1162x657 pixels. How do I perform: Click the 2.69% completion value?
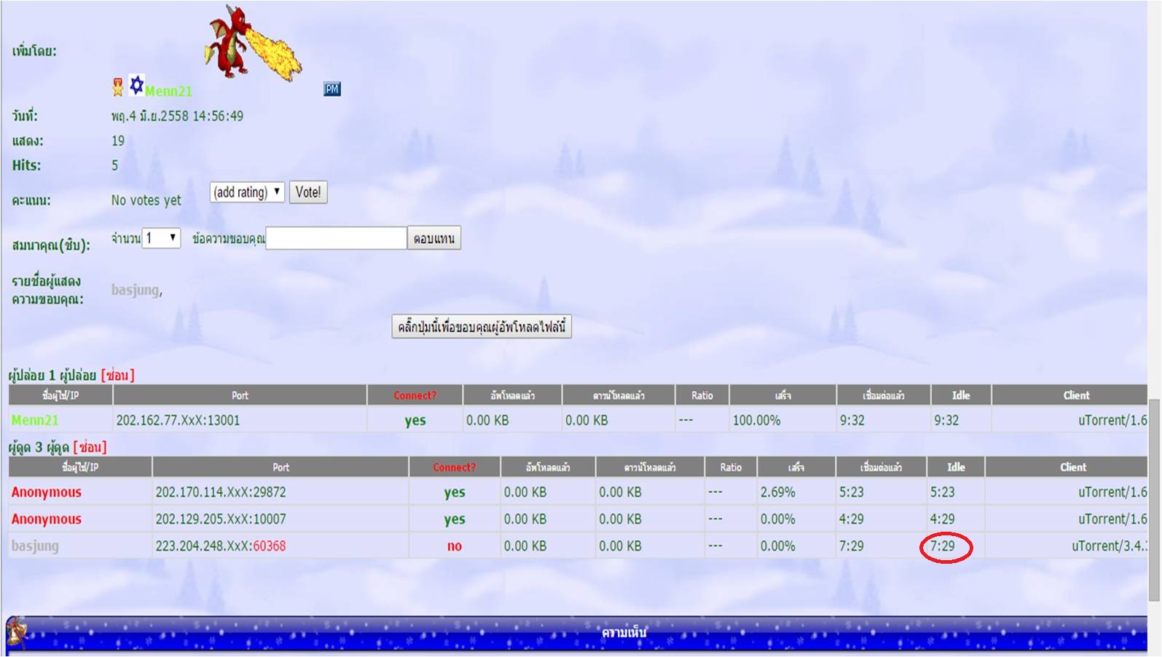(x=778, y=492)
